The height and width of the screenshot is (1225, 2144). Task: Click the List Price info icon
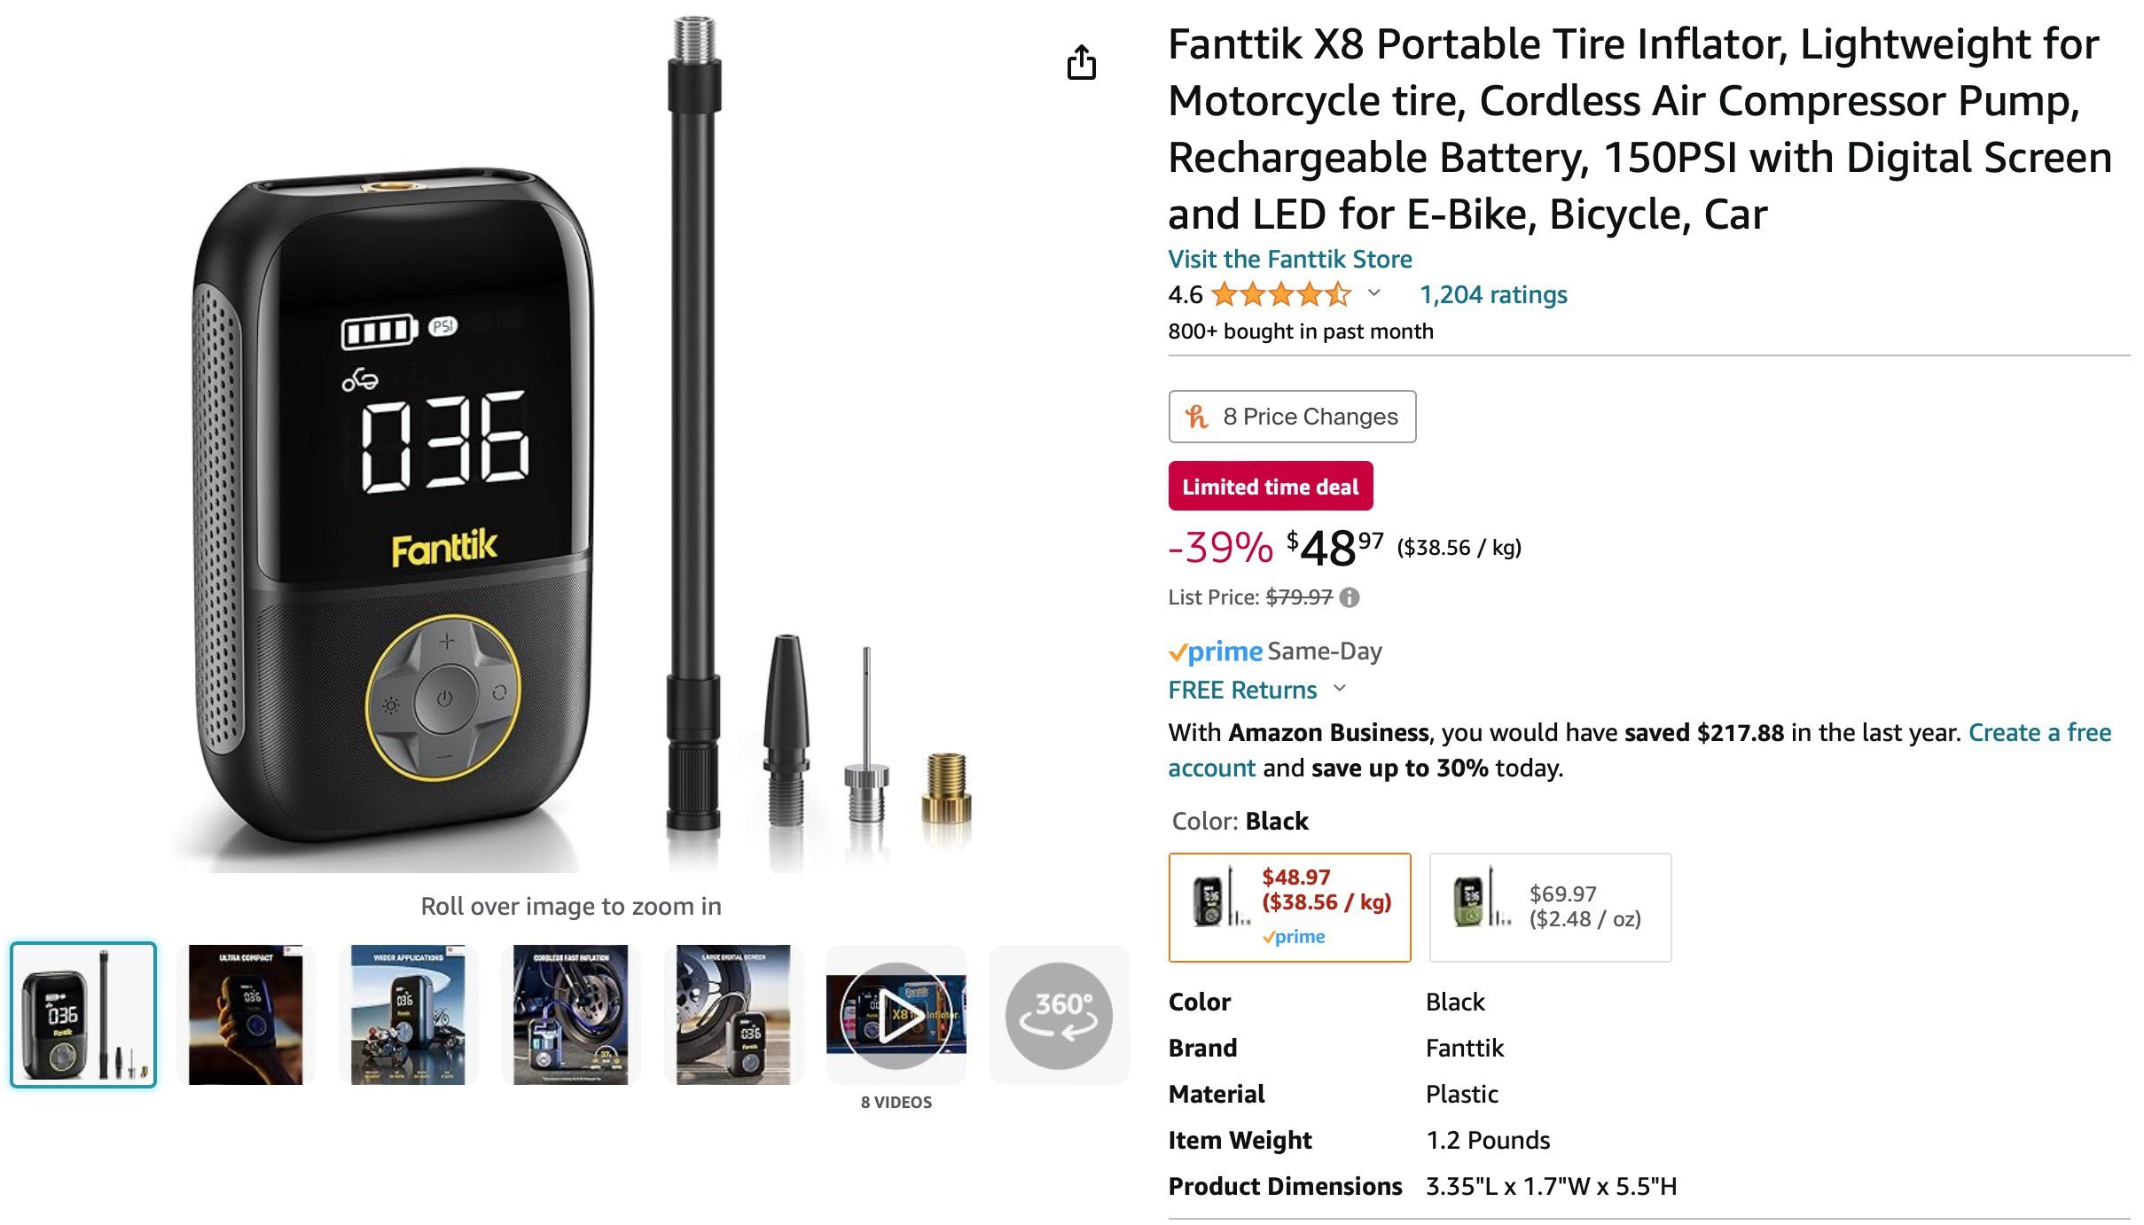pos(1350,597)
